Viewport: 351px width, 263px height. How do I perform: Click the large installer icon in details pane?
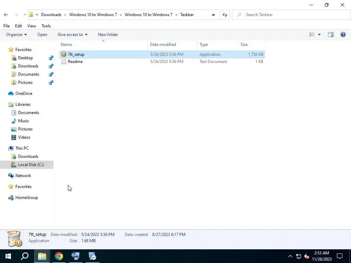click(14, 239)
